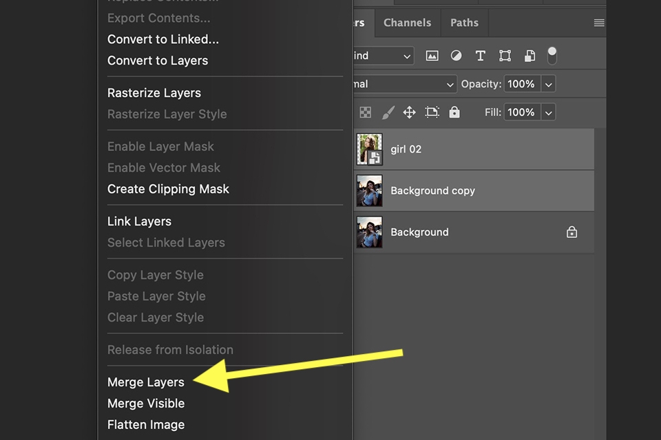Image resolution: width=661 pixels, height=440 pixels.
Task: Select Flatten Image
Action: pyautogui.click(x=145, y=424)
